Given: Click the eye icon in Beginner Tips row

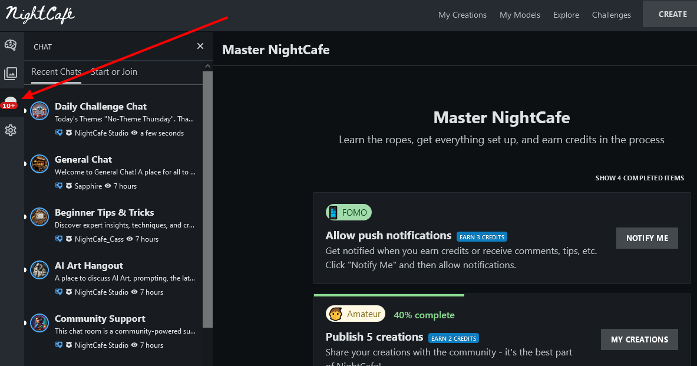Looking at the screenshot, I should (x=130, y=239).
